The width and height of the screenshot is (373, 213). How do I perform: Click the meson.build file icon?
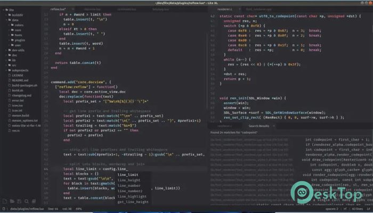pyautogui.click(x=10, y=116)
